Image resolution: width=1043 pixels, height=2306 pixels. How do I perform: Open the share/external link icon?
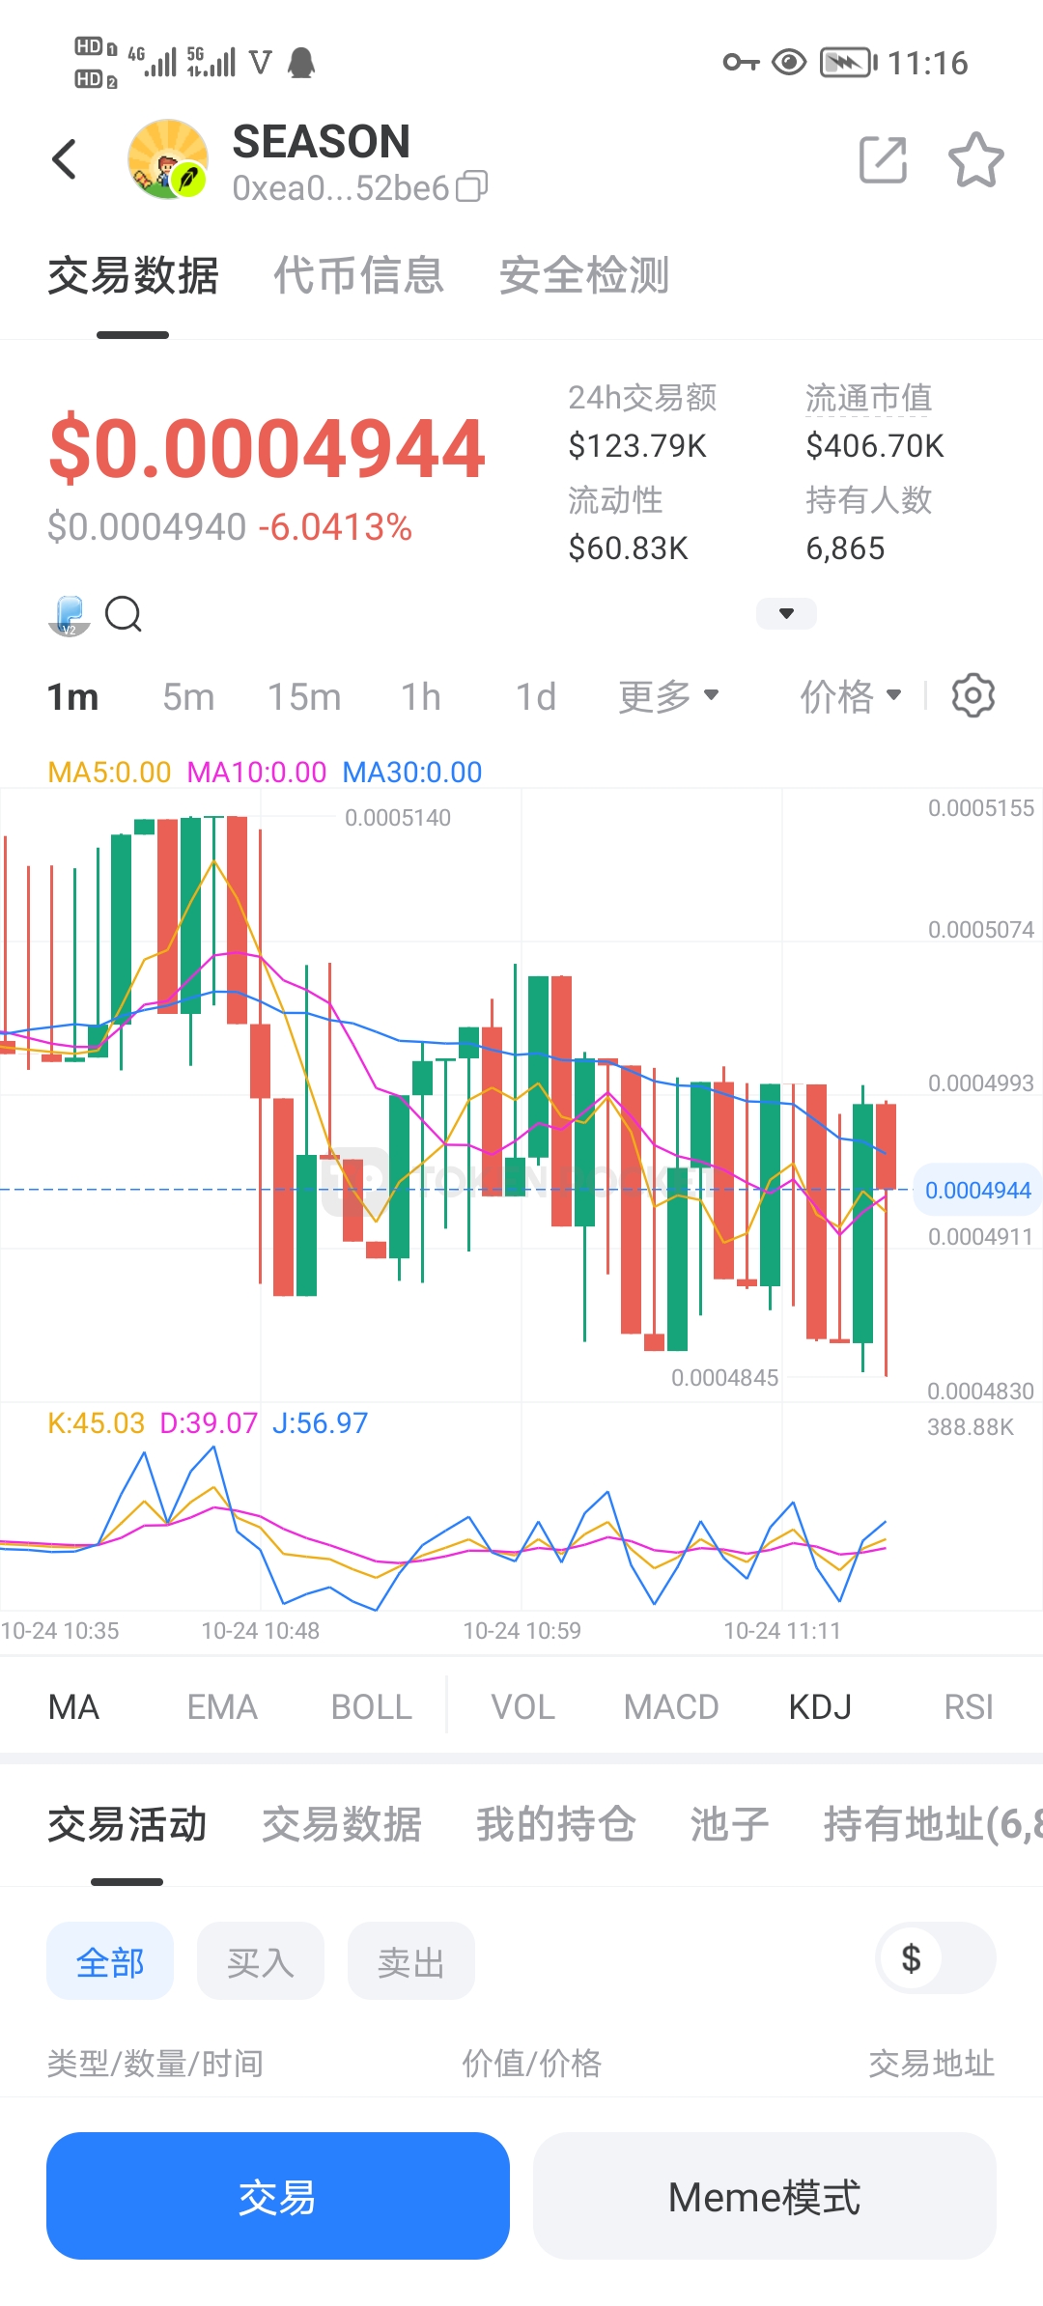(883, 159)
